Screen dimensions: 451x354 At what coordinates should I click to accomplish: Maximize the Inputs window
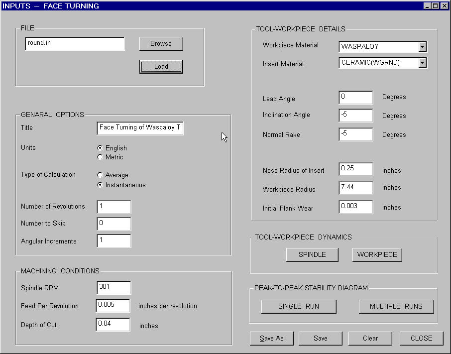pyautogui.click(x=436, y=6)
